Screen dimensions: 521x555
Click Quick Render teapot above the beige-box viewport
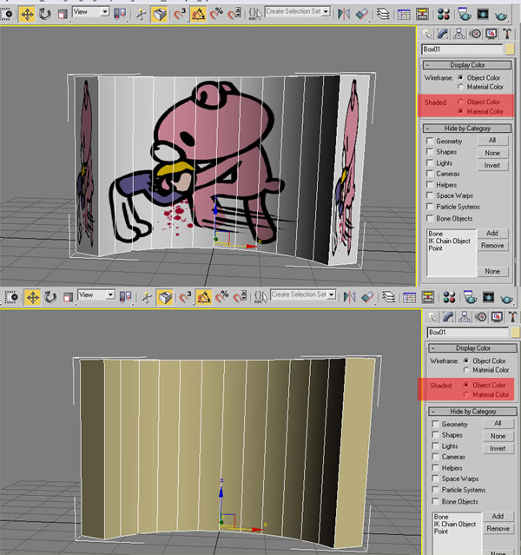(x=506, y=299)
